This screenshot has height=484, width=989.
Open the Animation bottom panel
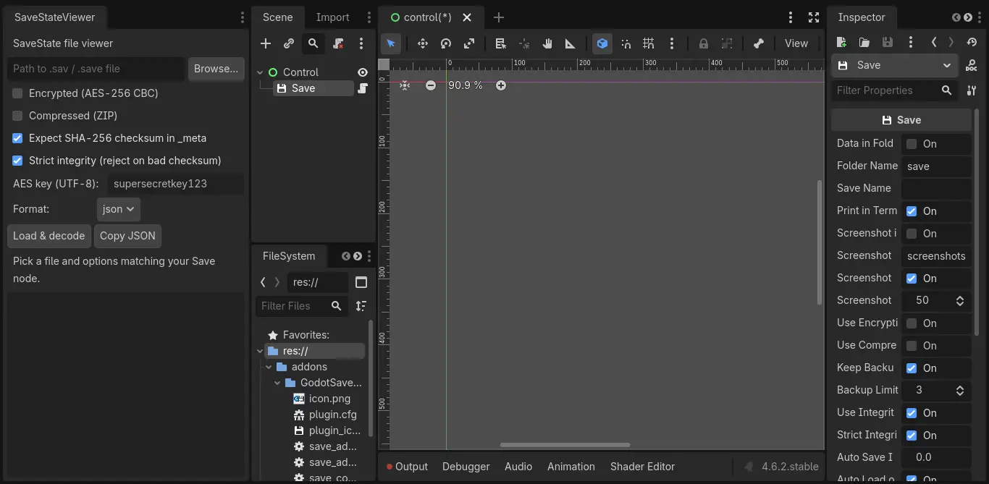click(x=571, y=467)
